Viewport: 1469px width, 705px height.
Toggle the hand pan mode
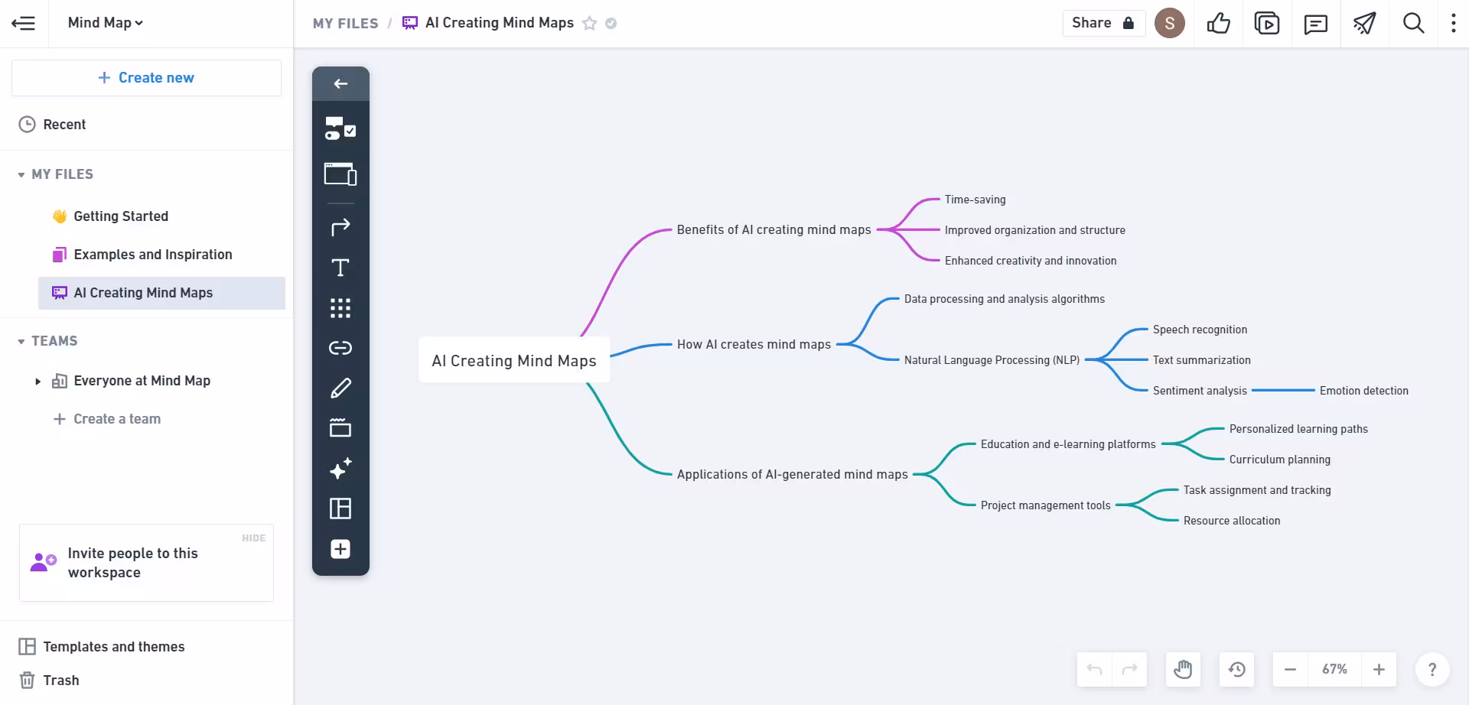[x=1183, y=670]
